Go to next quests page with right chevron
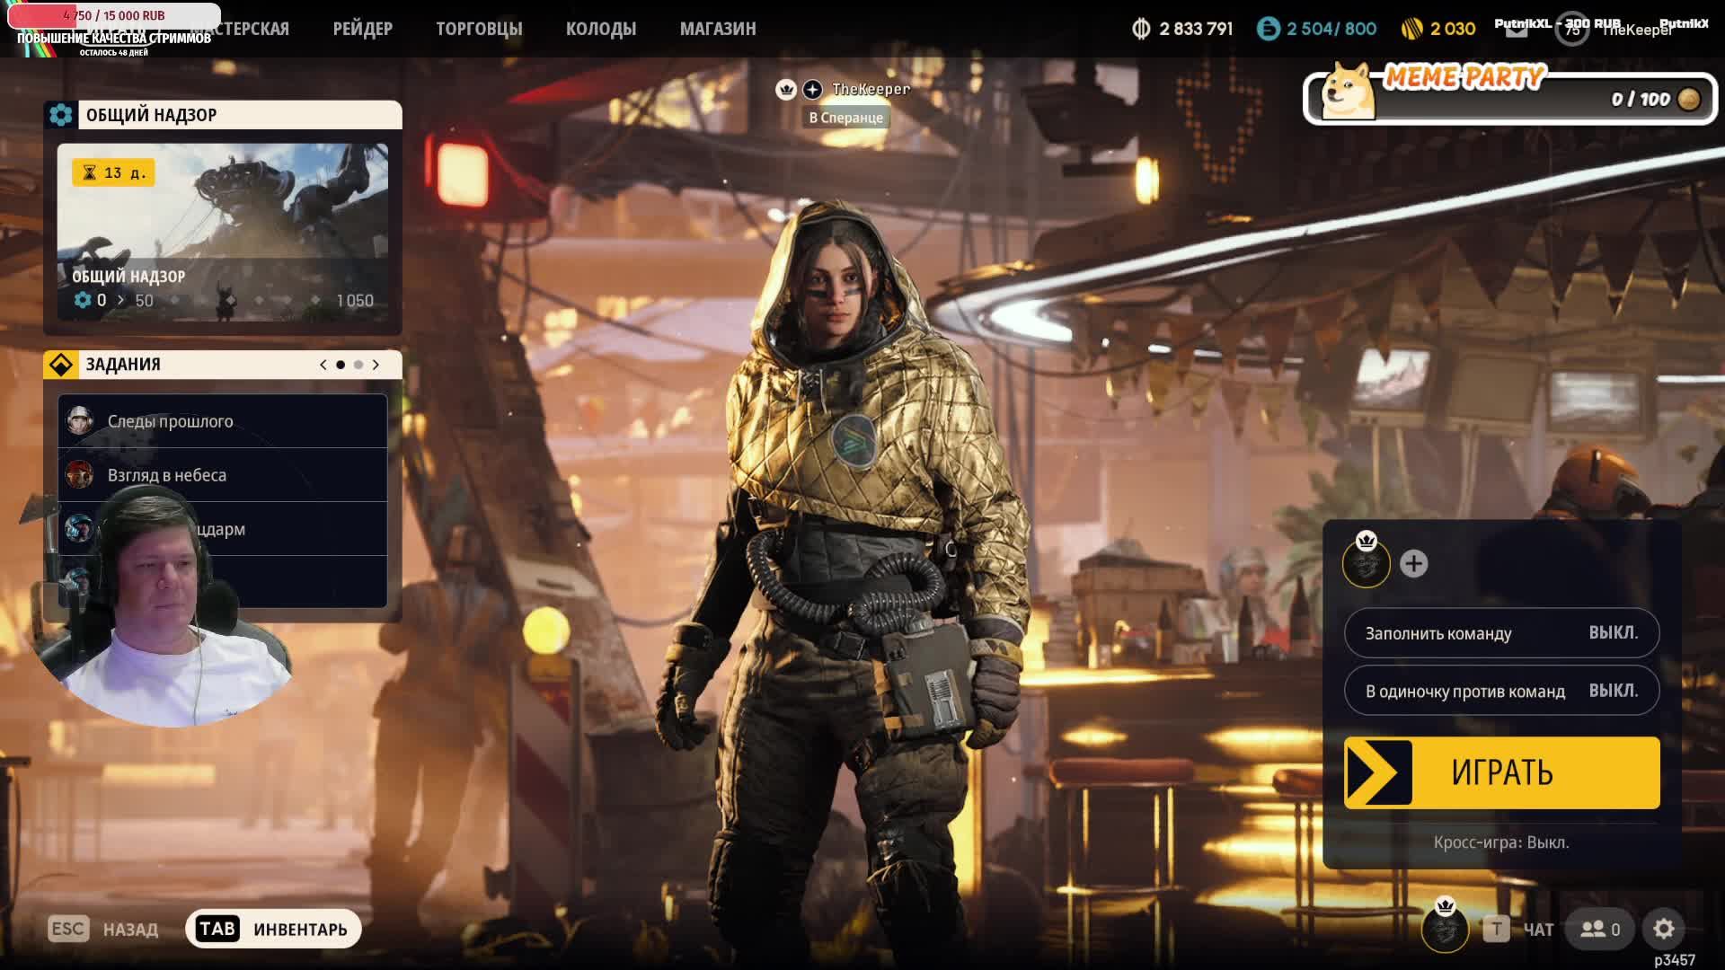Viewport: 1725px width, 970px height. (376, 365)
